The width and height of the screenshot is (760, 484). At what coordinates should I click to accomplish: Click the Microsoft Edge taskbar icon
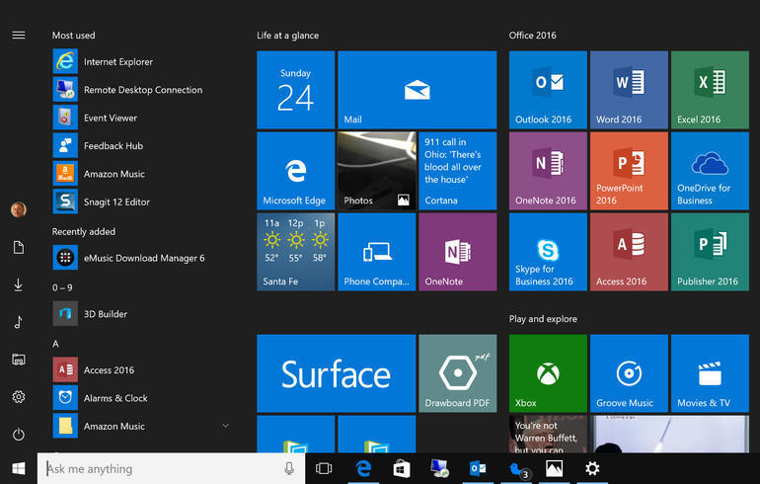[x=362, y=468]
